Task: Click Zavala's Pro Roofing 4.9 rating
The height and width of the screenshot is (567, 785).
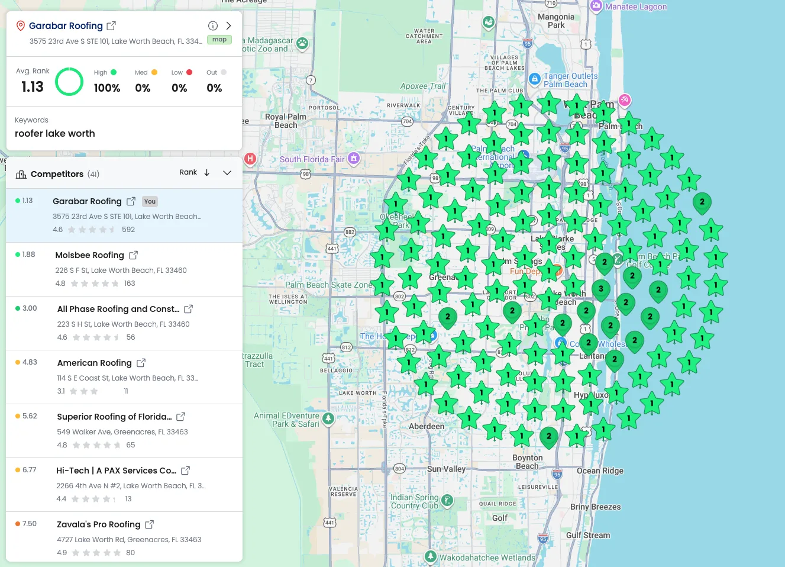Action: [x=89, y=553]
